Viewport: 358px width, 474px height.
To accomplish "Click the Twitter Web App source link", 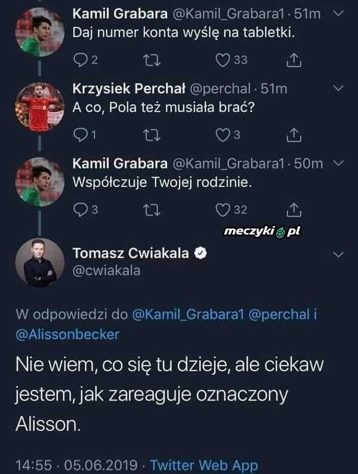I will tap(203, 465).
